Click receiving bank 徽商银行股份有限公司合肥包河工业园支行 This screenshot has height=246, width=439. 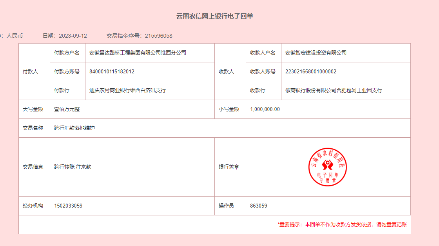pyautogui.click(x=334, y=90)
